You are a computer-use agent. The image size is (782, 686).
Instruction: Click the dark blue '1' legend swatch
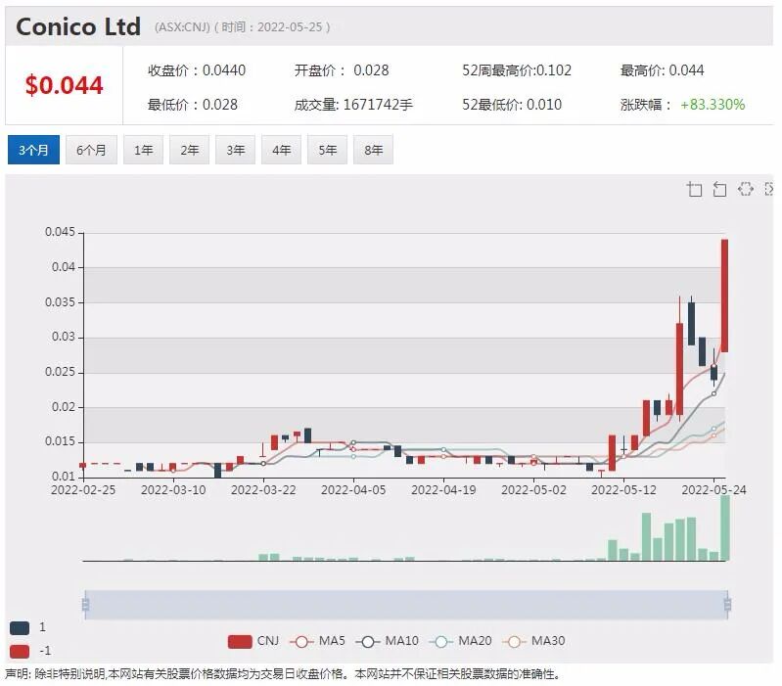(20, 627)
